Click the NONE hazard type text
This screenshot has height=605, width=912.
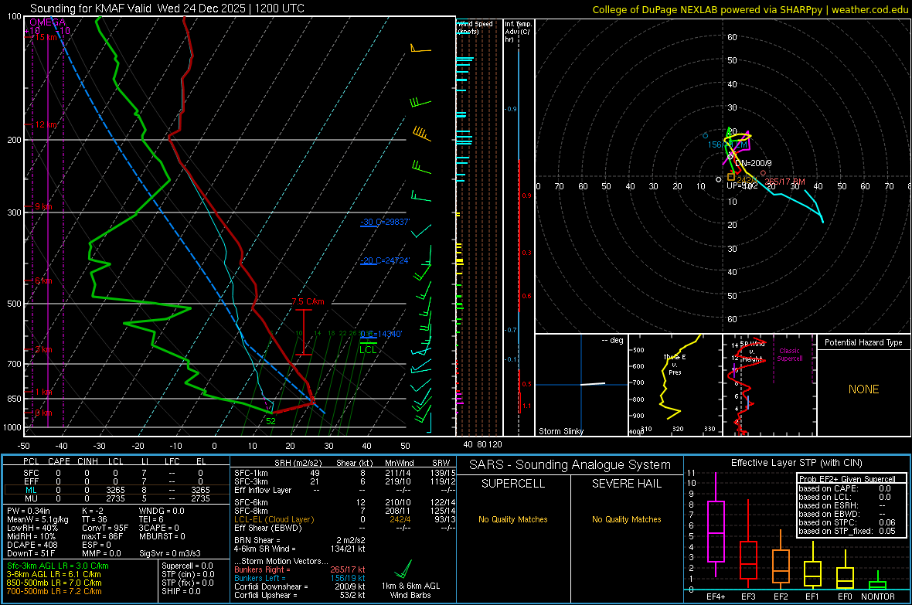tap(863, 389)
